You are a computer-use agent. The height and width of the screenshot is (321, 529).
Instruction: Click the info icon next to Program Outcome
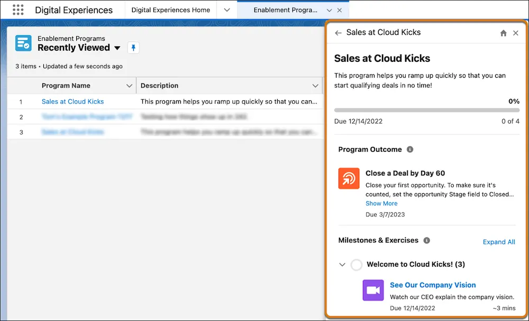pos(409,149)
